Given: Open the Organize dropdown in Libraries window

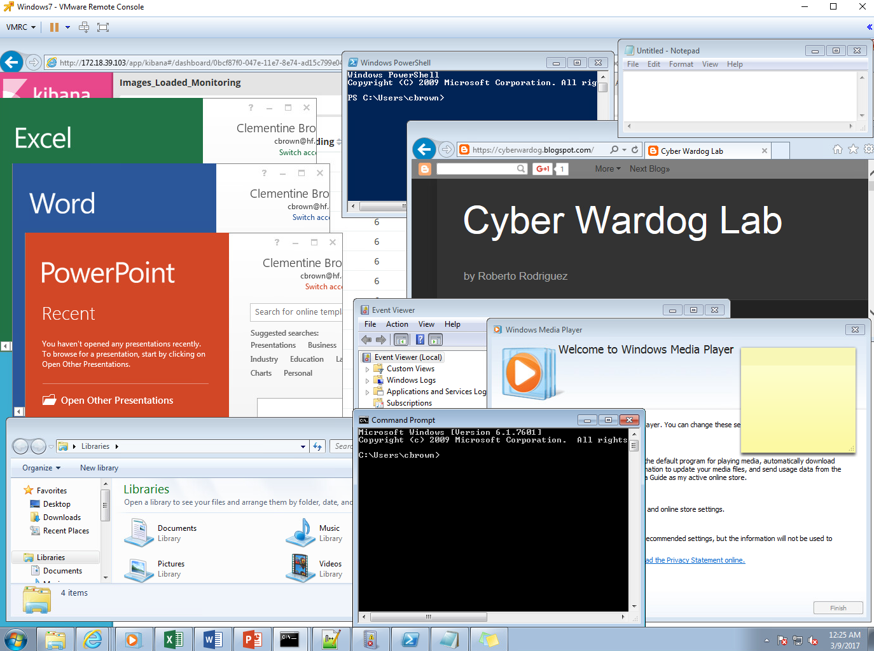Looking at the screenshot, I should pyautogui.click(x=41, y=468).
